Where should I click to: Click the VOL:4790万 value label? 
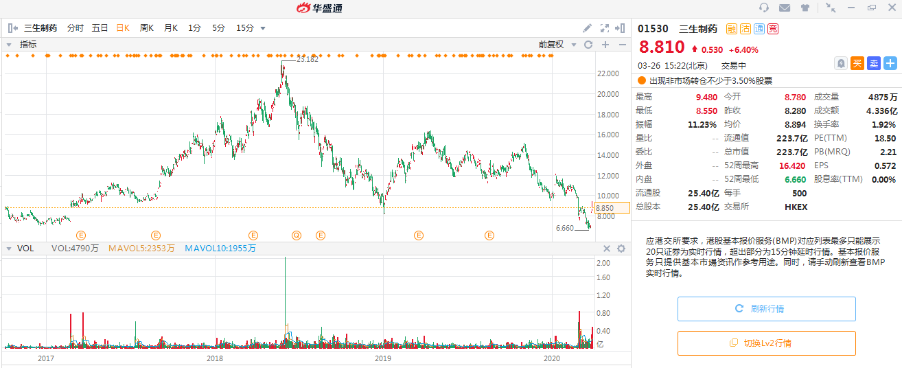75,249
